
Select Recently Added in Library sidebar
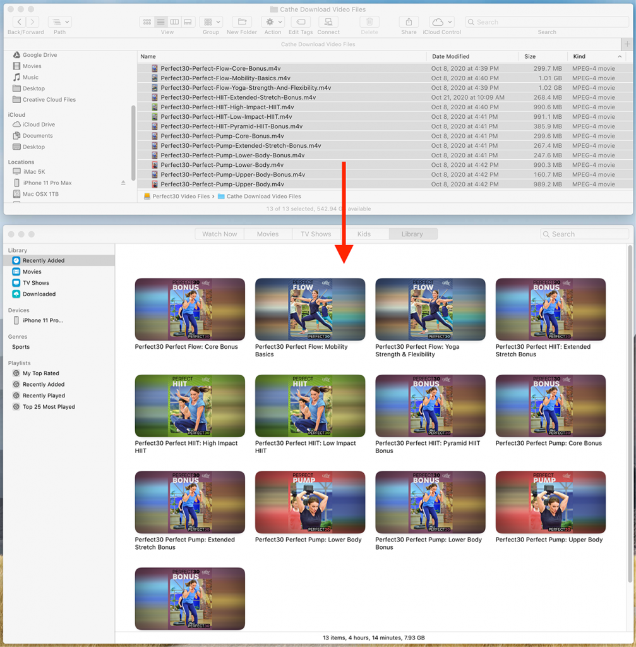tap(59, 260)
